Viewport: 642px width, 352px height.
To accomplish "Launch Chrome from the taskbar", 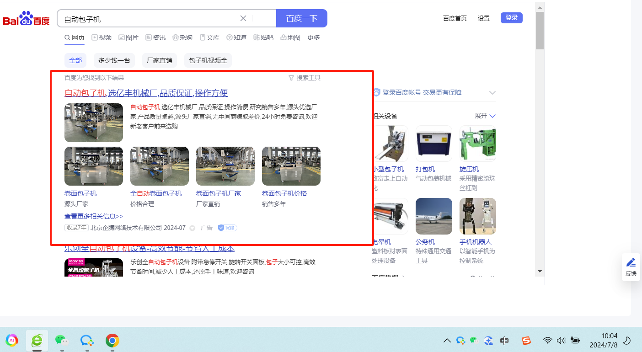I will (112, 340).
